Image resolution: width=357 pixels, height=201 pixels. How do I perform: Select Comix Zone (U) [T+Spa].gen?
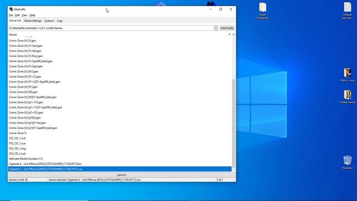coord(120,66)
